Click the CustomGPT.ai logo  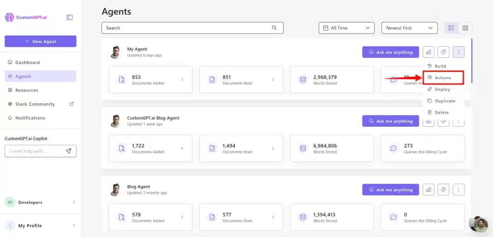click(26, 17)
